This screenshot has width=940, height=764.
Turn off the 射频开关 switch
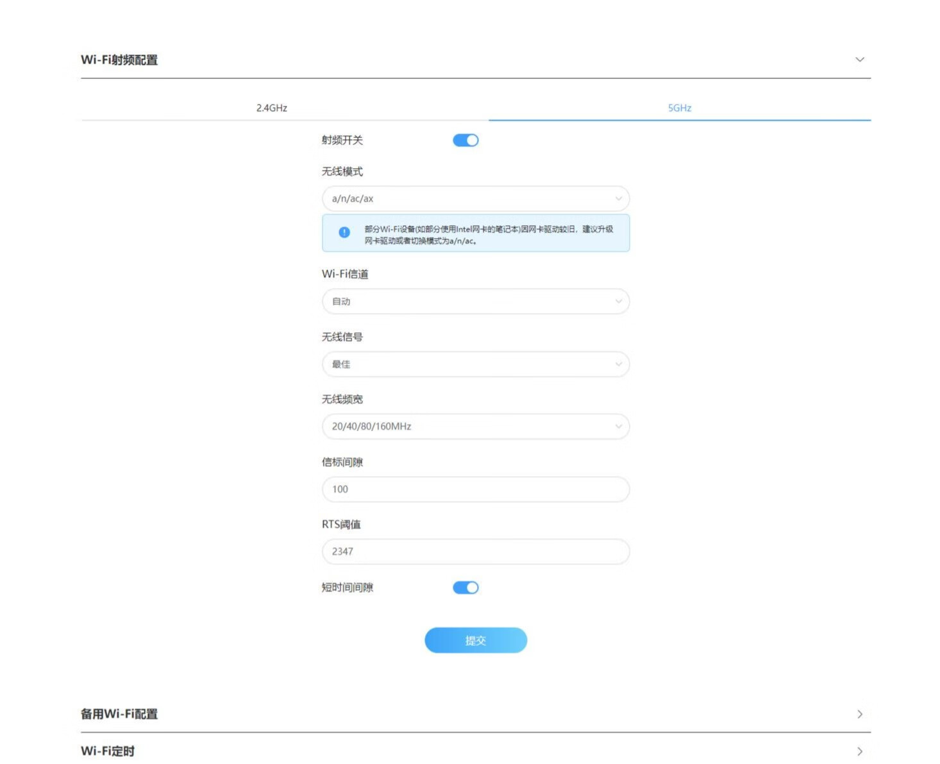(466, 140)
